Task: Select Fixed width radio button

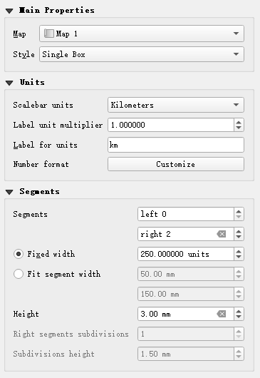Action: 19,254
